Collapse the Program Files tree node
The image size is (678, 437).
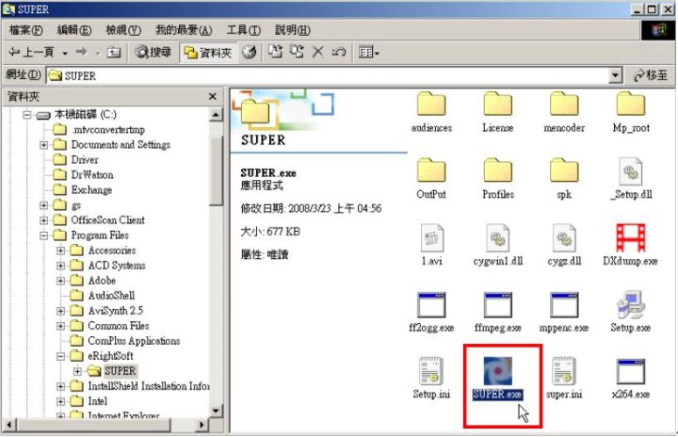click(x=43, y=235)
